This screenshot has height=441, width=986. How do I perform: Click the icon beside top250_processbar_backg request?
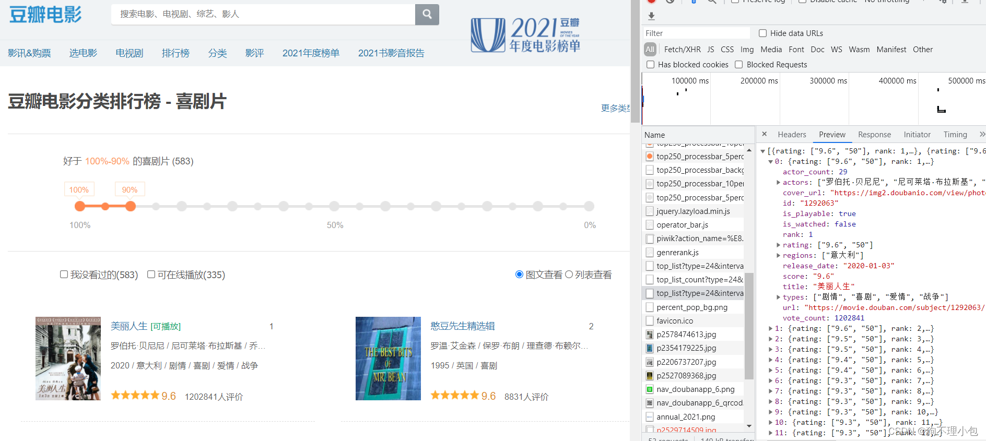(650, 170)
